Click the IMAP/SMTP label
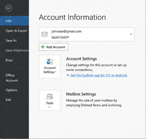146x139 pixels. [x=60, y=37]
